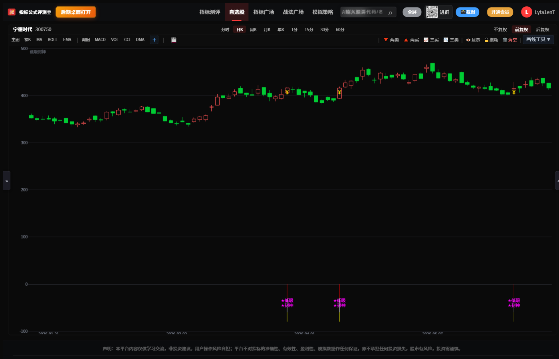The height and width of the screenshot is (359, 559).
Task: Click the 开通会员 button
Action: click(x=500, y=12)
